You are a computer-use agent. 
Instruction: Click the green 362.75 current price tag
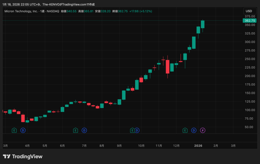pos(249,21)
